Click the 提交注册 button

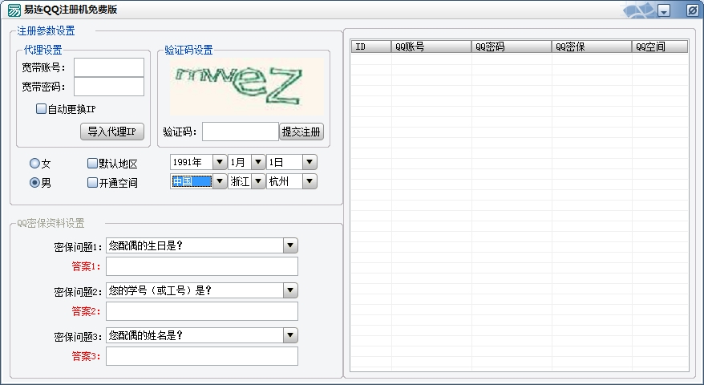point(301,132)
